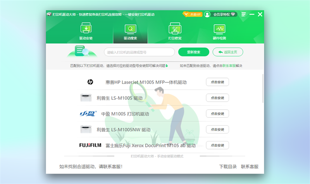
Task: Click the 联系客服 link in the hint text
Action: (x=229, y=66)
